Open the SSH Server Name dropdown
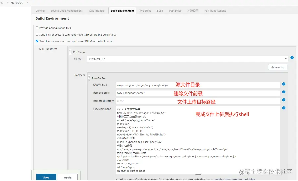This screenshot has height=181, width=298. tap(187, 59)
